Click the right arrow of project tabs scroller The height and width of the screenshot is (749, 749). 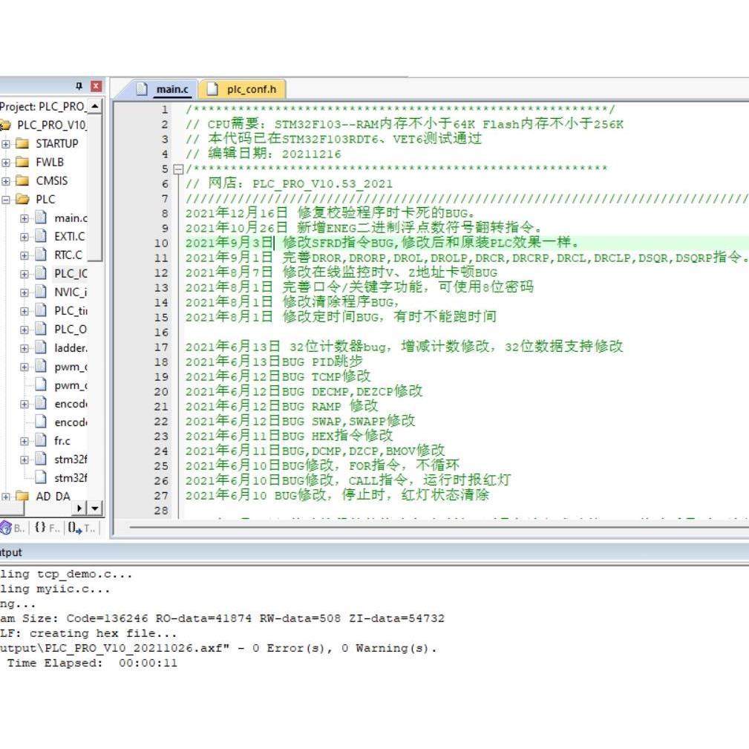(79, 508)
